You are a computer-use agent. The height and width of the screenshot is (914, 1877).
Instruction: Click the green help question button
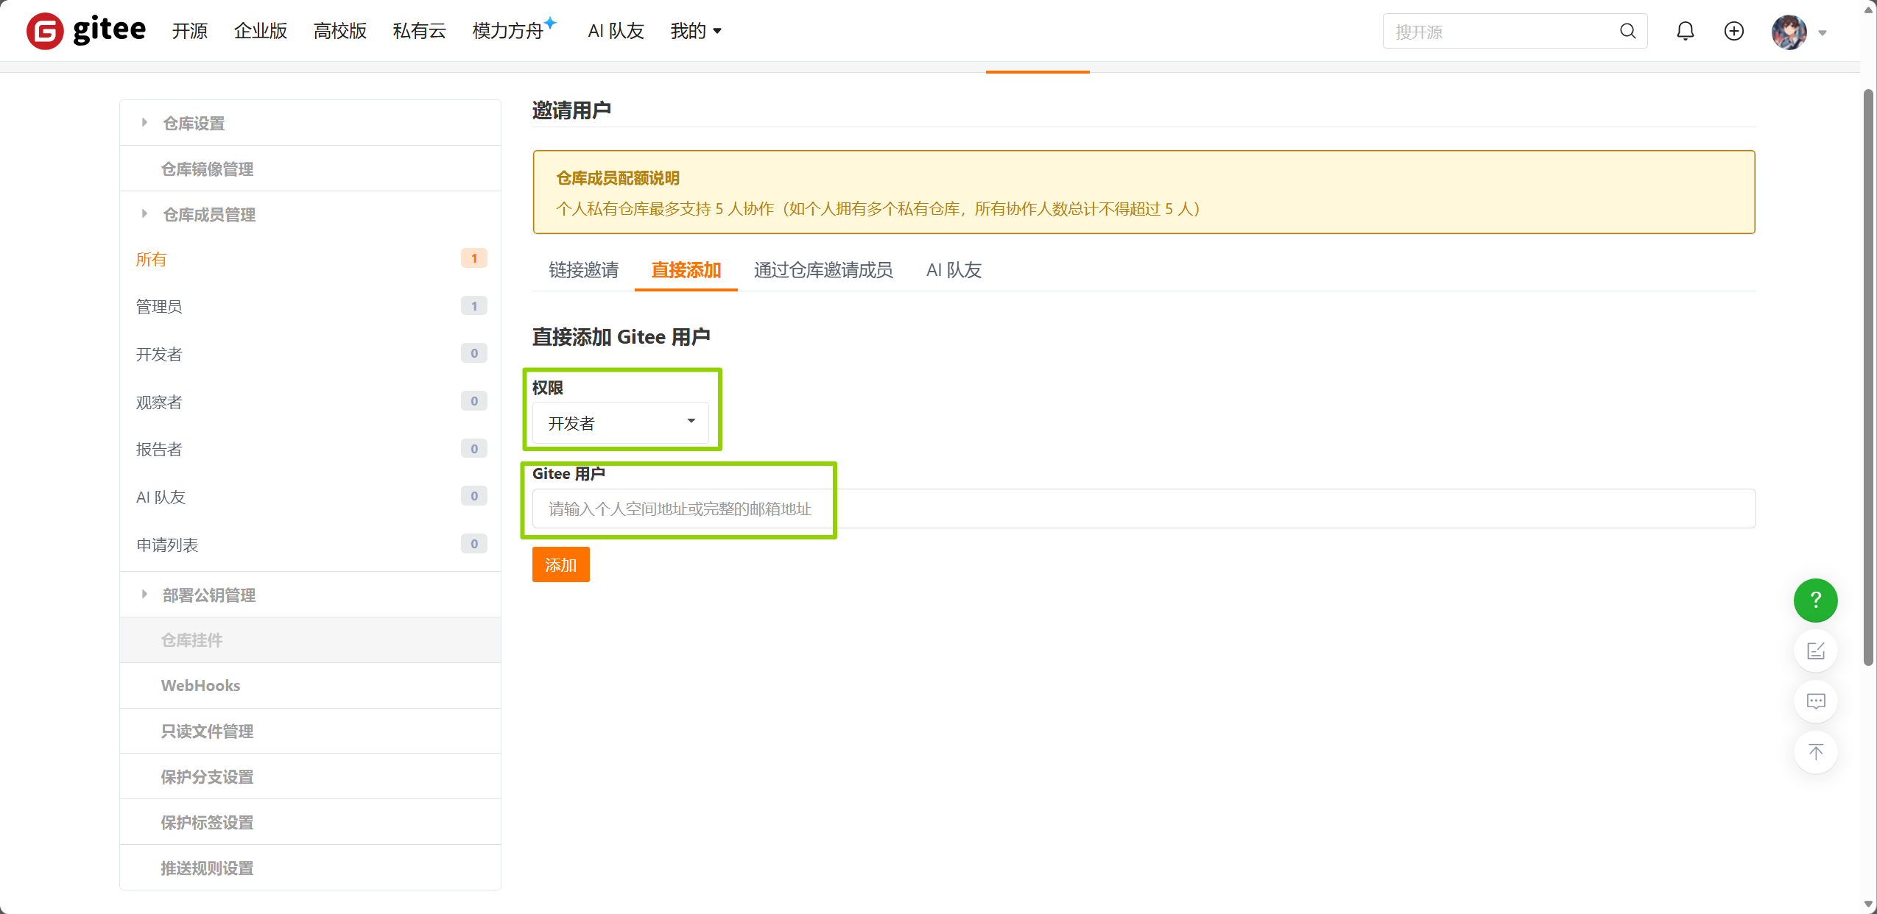pyautogui.click(x=1814, y=600)
